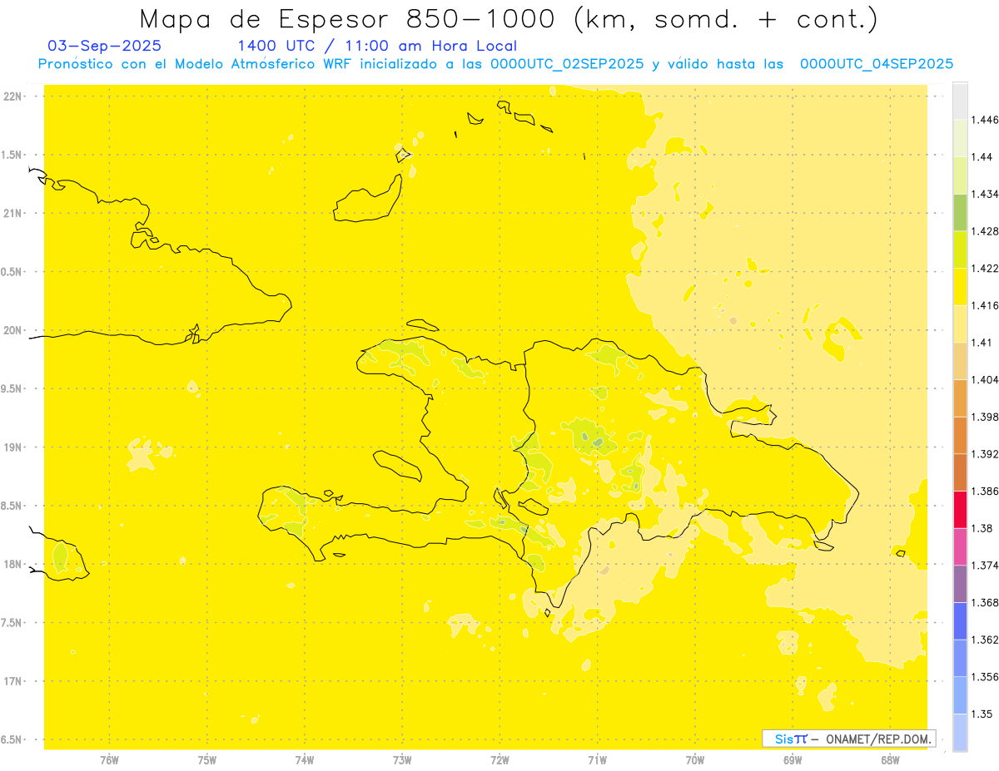This screenshot has height=771, width=999.
Task: Click the 'SisTT – ONAMET/REP.DOM.' credit box
Action: pyautogui.click(x=849, y=739)
